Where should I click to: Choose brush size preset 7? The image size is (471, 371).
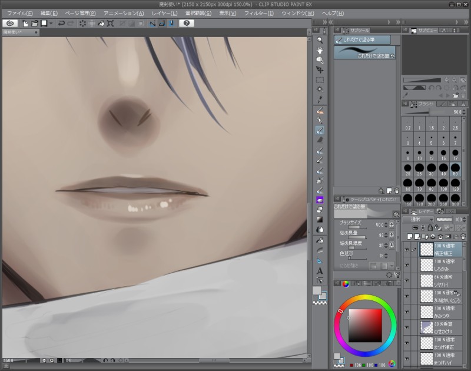pyautogui.click(x=455, y=140)
